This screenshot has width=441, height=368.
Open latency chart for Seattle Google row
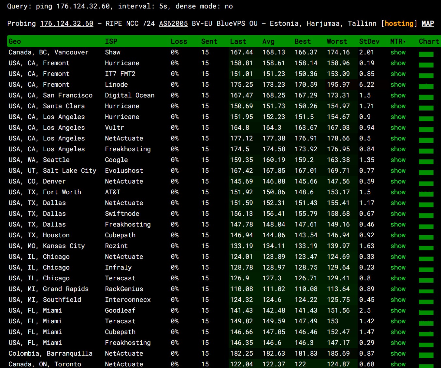click(426, 162)
